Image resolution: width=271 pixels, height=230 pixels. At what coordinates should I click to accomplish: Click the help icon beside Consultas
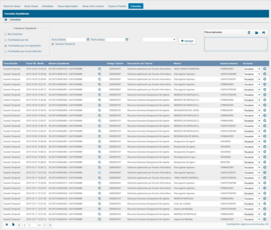pyautogui.click(x=6, y=20)
